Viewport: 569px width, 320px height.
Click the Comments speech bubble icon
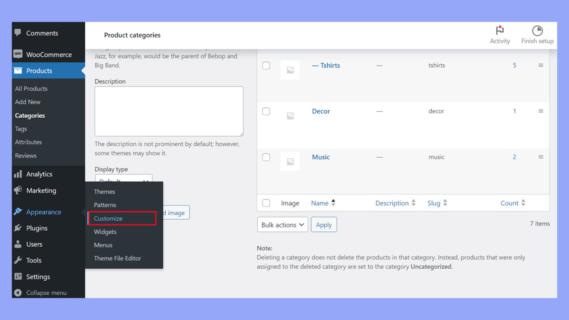coord(18,33)
